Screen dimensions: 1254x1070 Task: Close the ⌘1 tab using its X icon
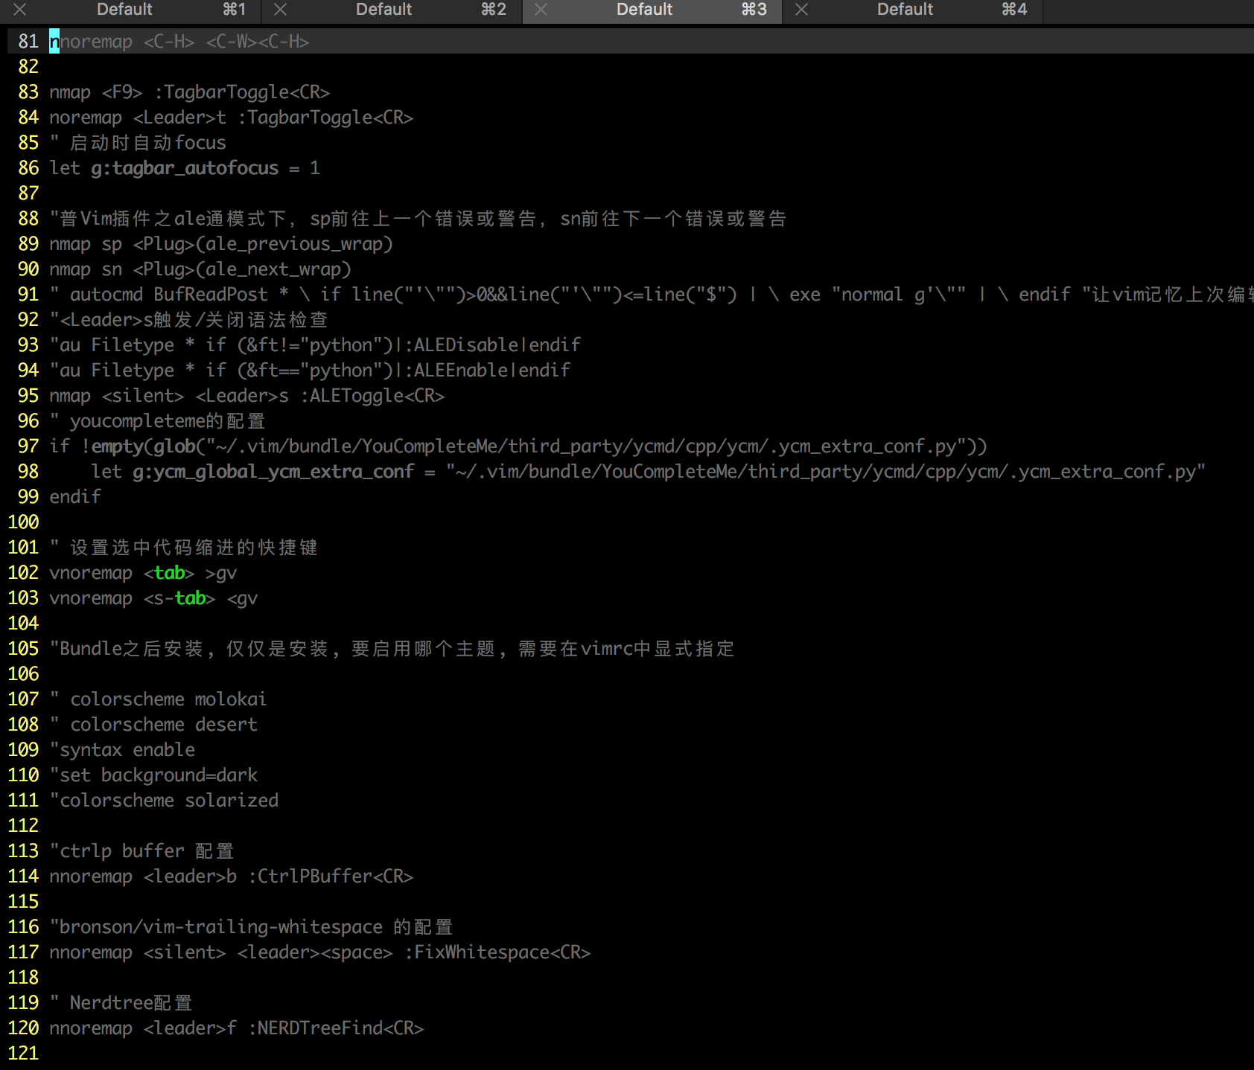(20, 10)
